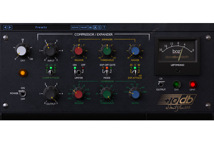Adjust the red expander RELEASE knob

[x=79, y=50]
